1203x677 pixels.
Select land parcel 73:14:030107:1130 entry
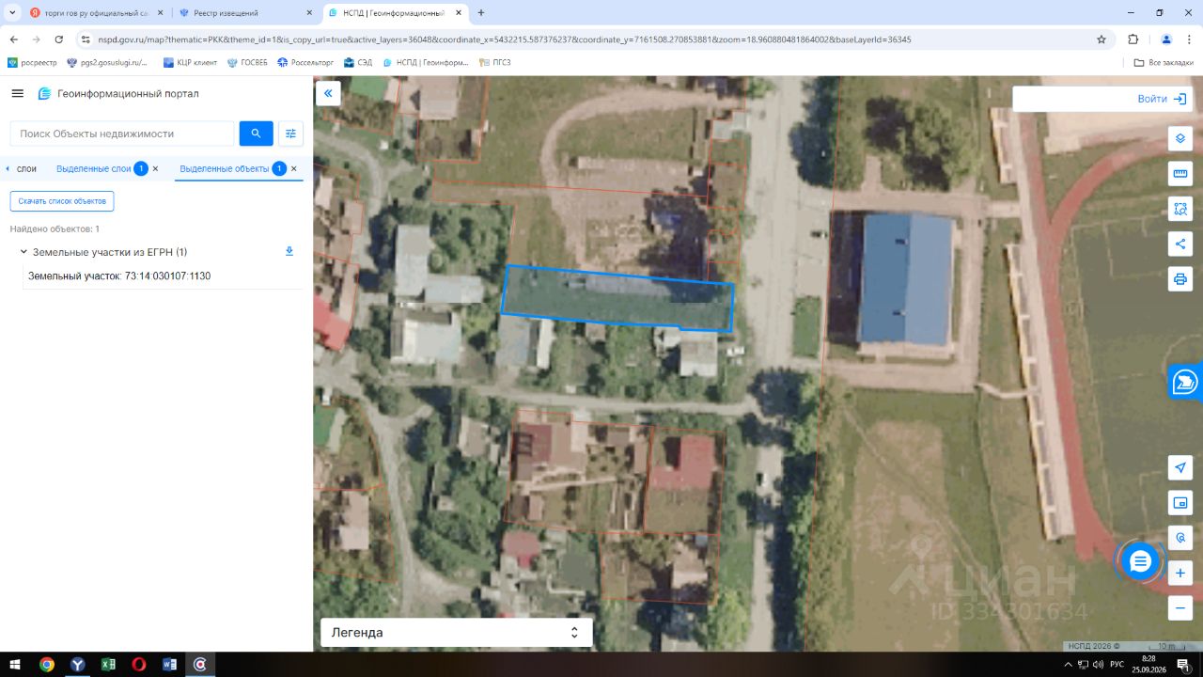click(x=119, y=276)
